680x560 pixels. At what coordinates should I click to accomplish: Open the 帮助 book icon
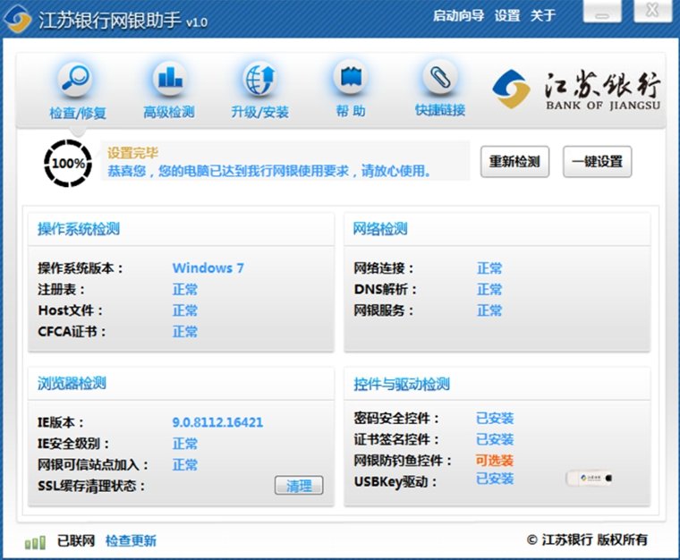[x=351, y=77]
